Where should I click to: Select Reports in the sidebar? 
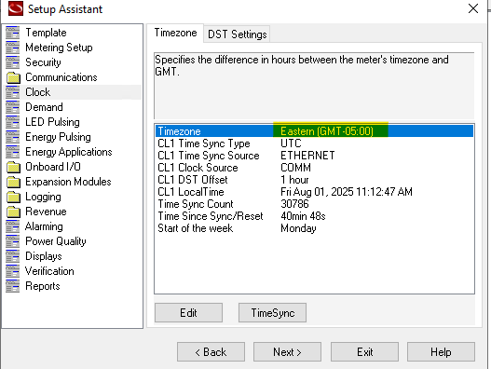click(43, 286)
